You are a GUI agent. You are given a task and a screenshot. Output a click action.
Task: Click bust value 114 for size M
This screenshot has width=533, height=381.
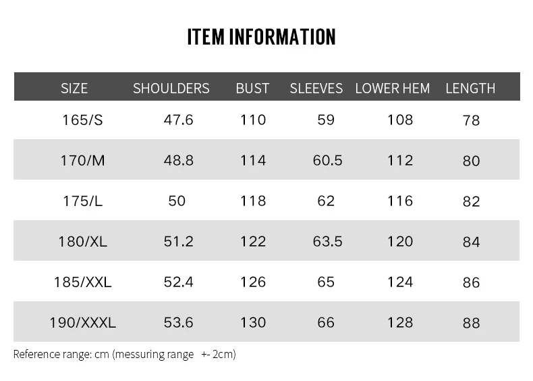(253, 160)
